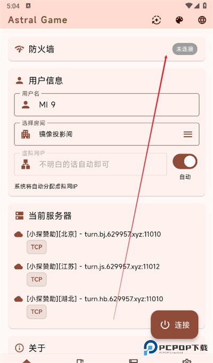213x363 pixels.
Task: Open the 防火墙 firewall card
Action: [x=106, y=49]
